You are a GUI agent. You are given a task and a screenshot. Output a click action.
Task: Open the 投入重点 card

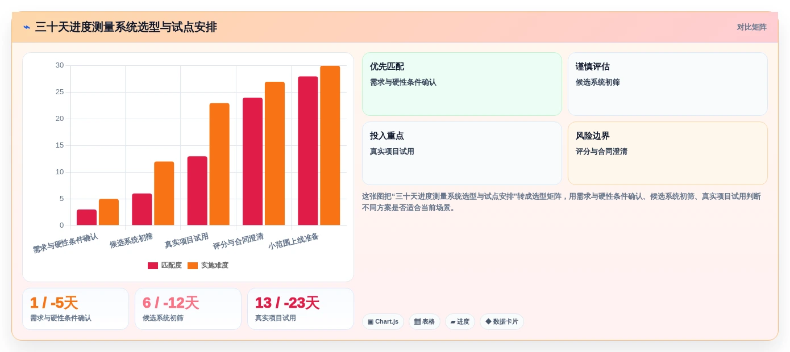pos(461,153)
